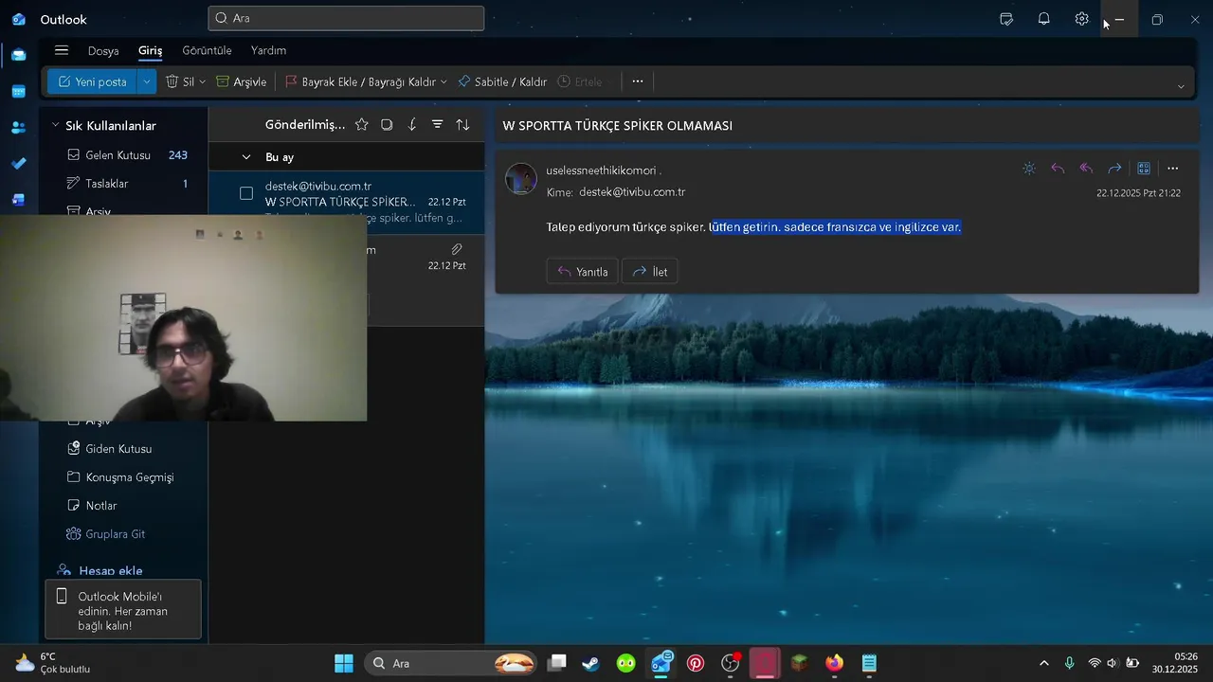The image size is (1213, 682).
Task: Add Gönderilmiş folder to favorites star
Action: tap(361, 124)
